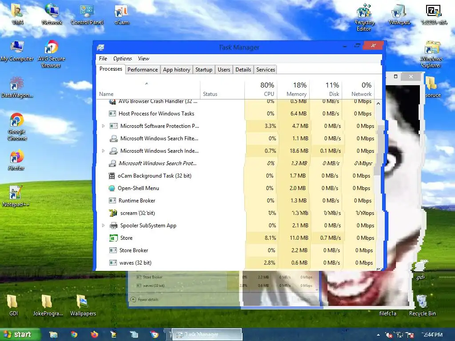The image size is (455, 341).
Task: Switch to the Performance tab
Action: pyautogui.click(x=143, y=70)
